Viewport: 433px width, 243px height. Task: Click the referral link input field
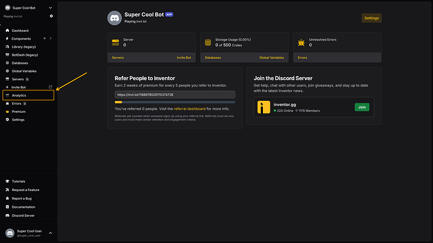[x=175, y=95]
